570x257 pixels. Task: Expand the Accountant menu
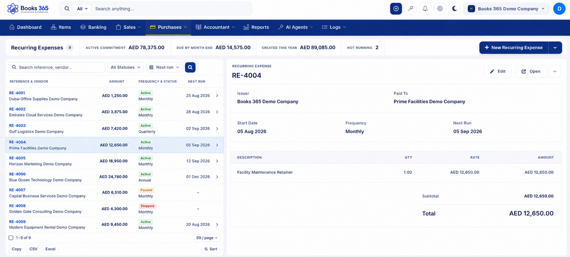(215, 27)
